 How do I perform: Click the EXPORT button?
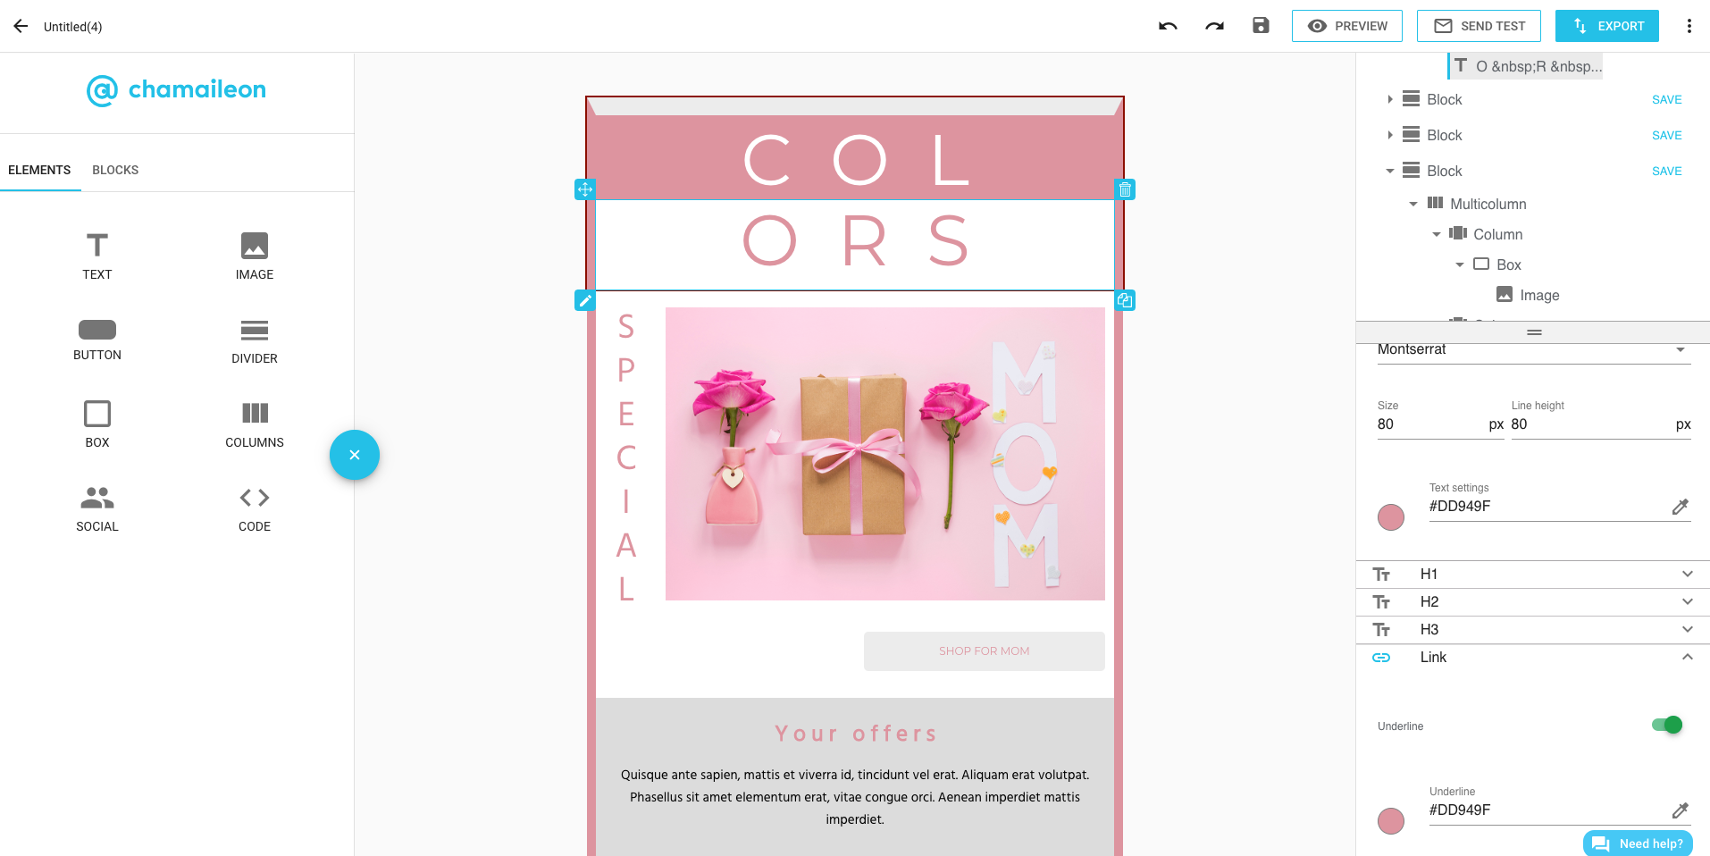[x=1607, y=26]
